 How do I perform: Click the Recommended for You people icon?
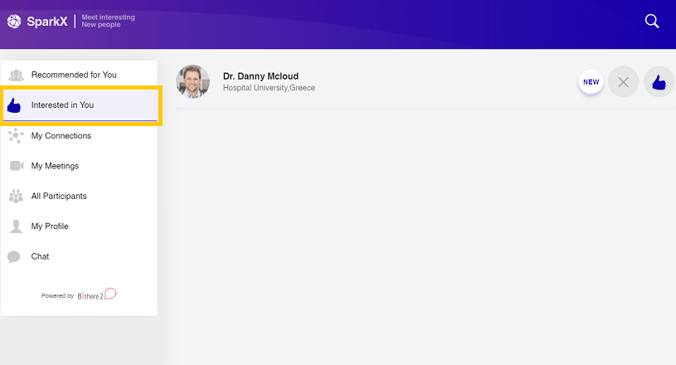(x=17, y=75)
